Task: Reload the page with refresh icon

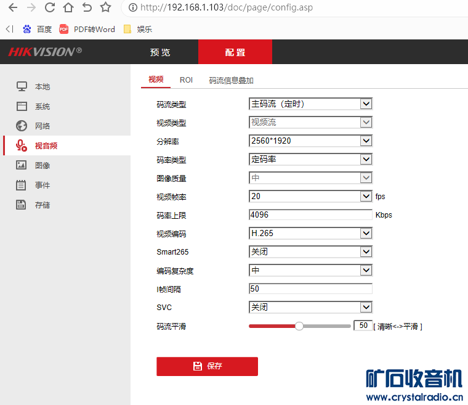Action: (50, 7)
